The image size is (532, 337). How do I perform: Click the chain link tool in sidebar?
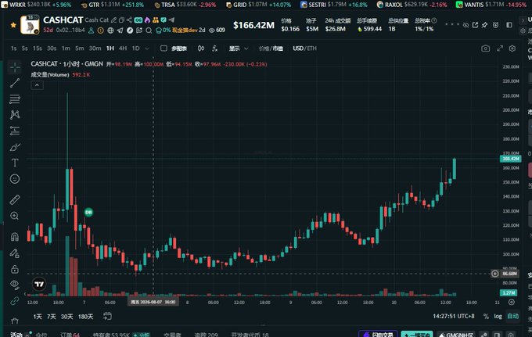tap(15, 300)
